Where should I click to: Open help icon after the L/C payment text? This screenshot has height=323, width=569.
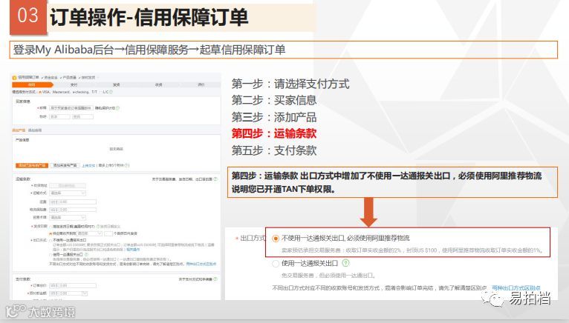111,92
